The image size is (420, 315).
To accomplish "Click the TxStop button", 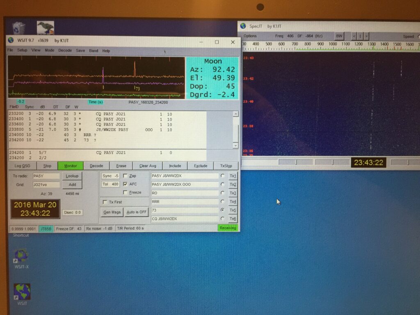I will tap(226, 166).
